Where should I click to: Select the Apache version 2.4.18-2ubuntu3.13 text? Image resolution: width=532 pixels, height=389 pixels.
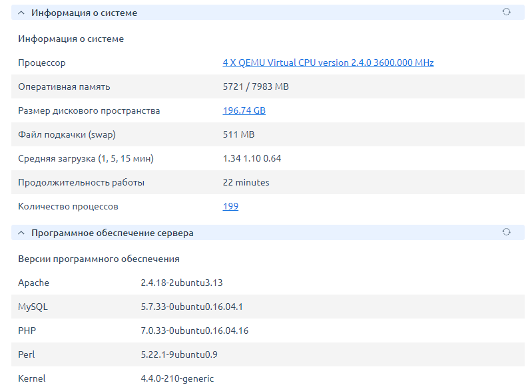coord(181,283)
